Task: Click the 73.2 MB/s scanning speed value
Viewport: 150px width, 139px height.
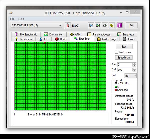Action: [x=127, y=108]
